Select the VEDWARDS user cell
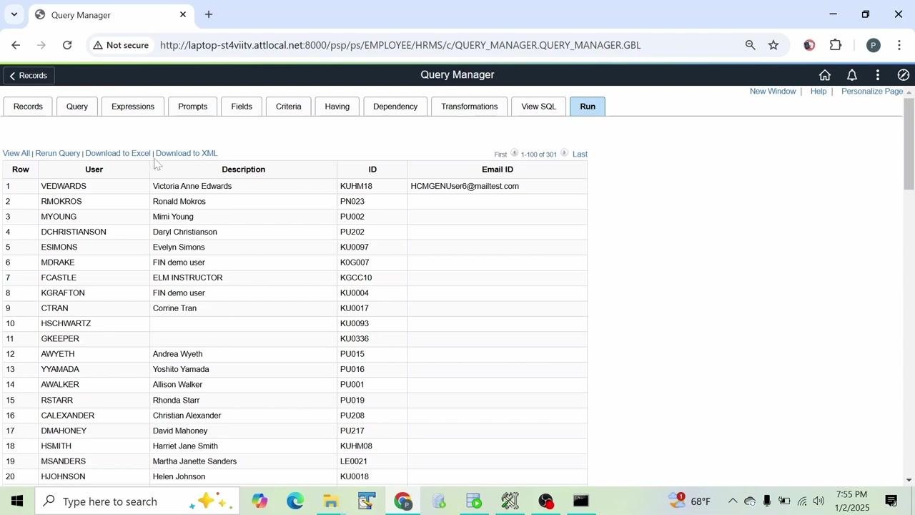The height and width of the screenshot is (515, 915). (94, 186)
